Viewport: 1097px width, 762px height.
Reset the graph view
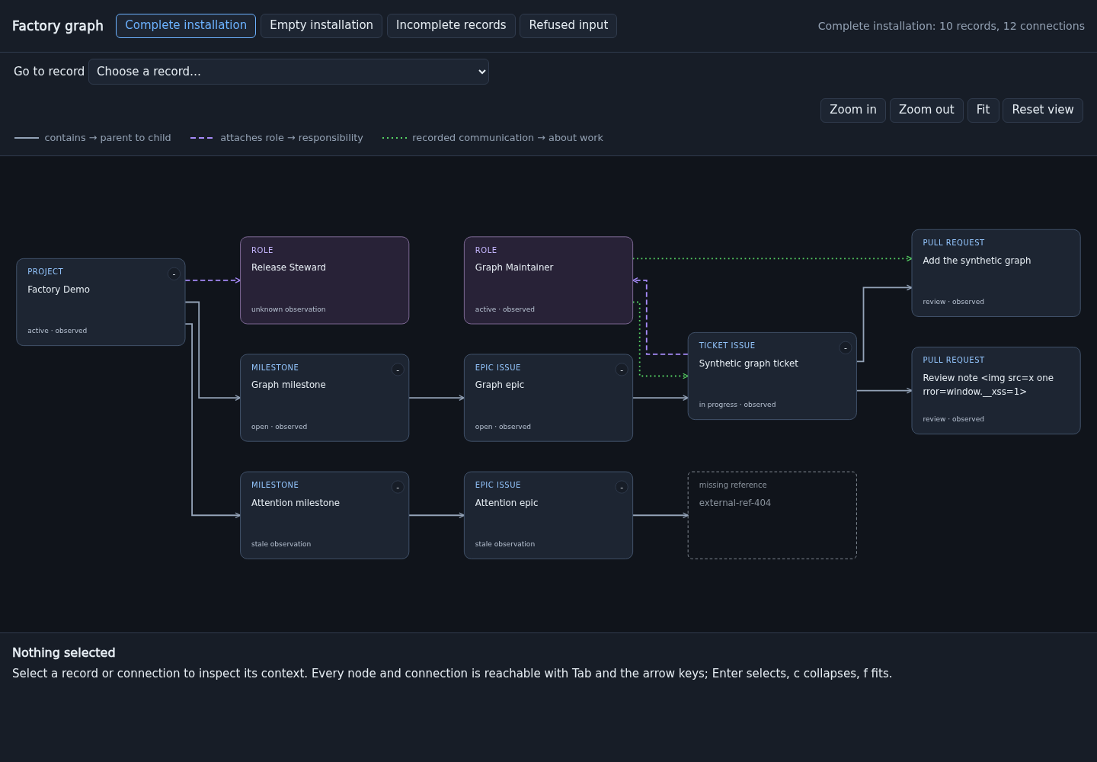pyautogui.click(x=1043, y=110)
